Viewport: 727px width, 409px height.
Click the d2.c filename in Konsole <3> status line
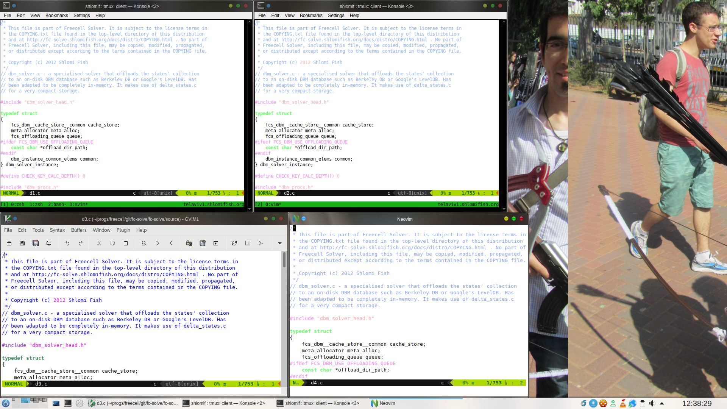pyautogui.click(x=289, y=193)
